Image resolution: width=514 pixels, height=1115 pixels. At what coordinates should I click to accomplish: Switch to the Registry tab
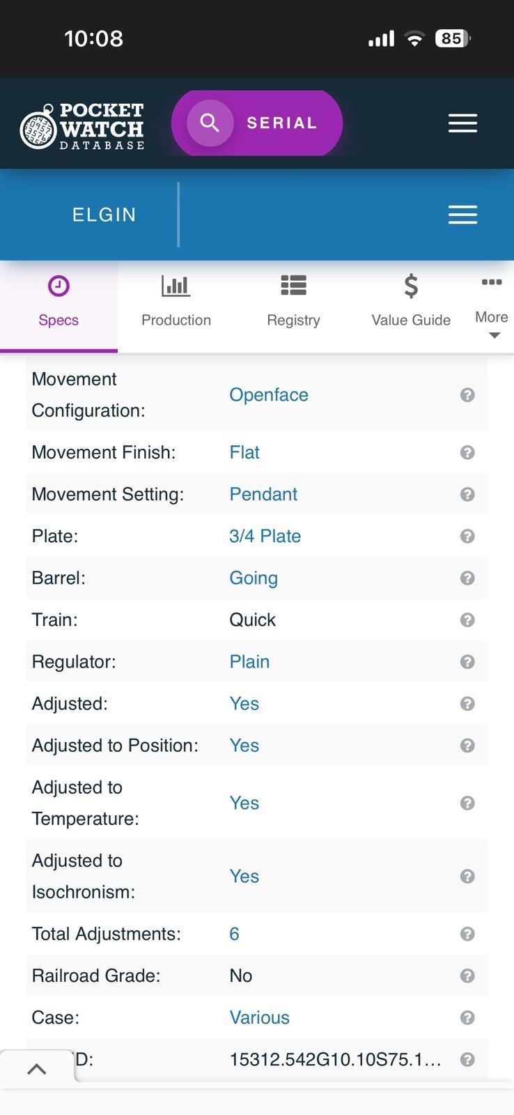[293, 301]
